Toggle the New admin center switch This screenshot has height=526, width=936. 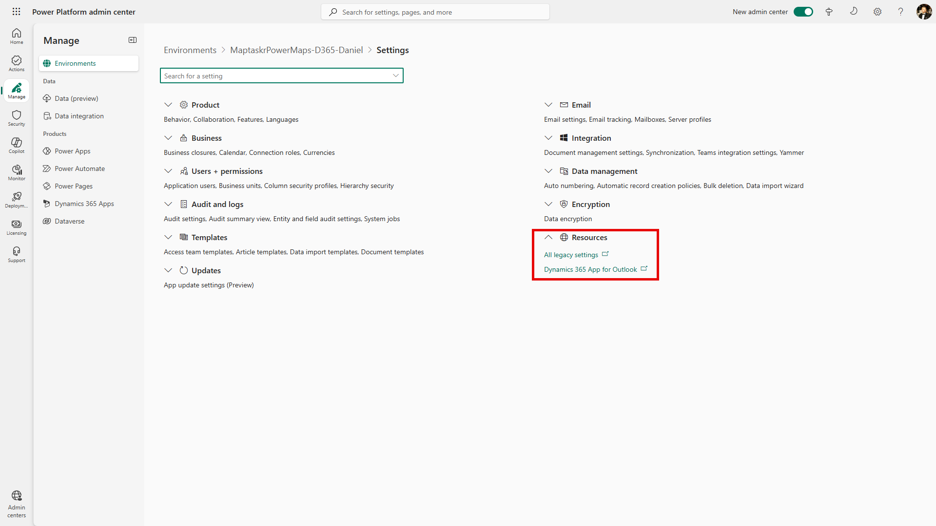tap(803, 12)
